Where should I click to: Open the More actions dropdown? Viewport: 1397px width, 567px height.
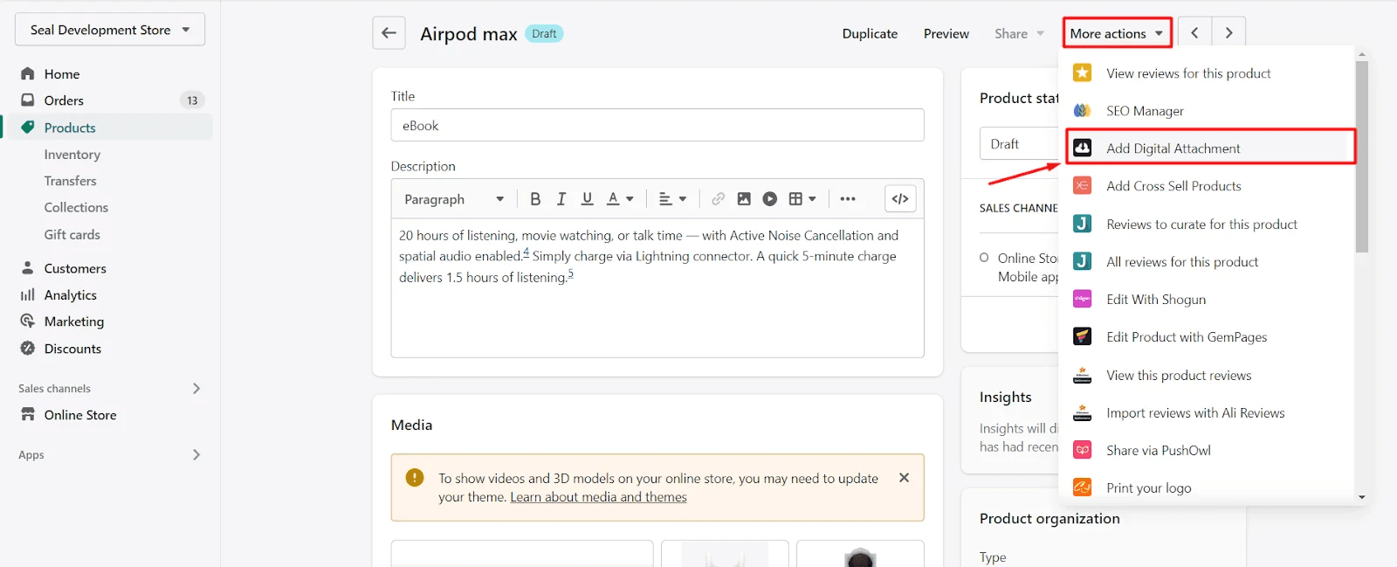click(1117, 33)
